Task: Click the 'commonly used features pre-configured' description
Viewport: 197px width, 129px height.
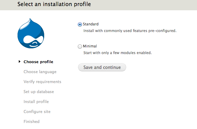Action: point(130,31)
